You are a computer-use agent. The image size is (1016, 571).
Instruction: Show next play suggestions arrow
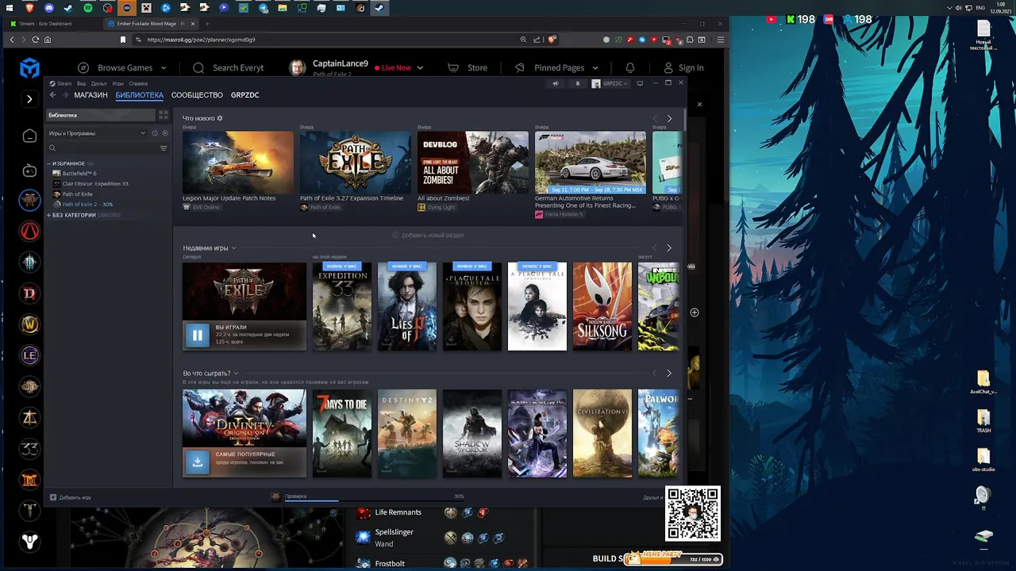coord(669,373)
